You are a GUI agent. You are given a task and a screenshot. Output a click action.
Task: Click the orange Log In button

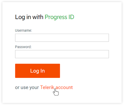(37, 71)
